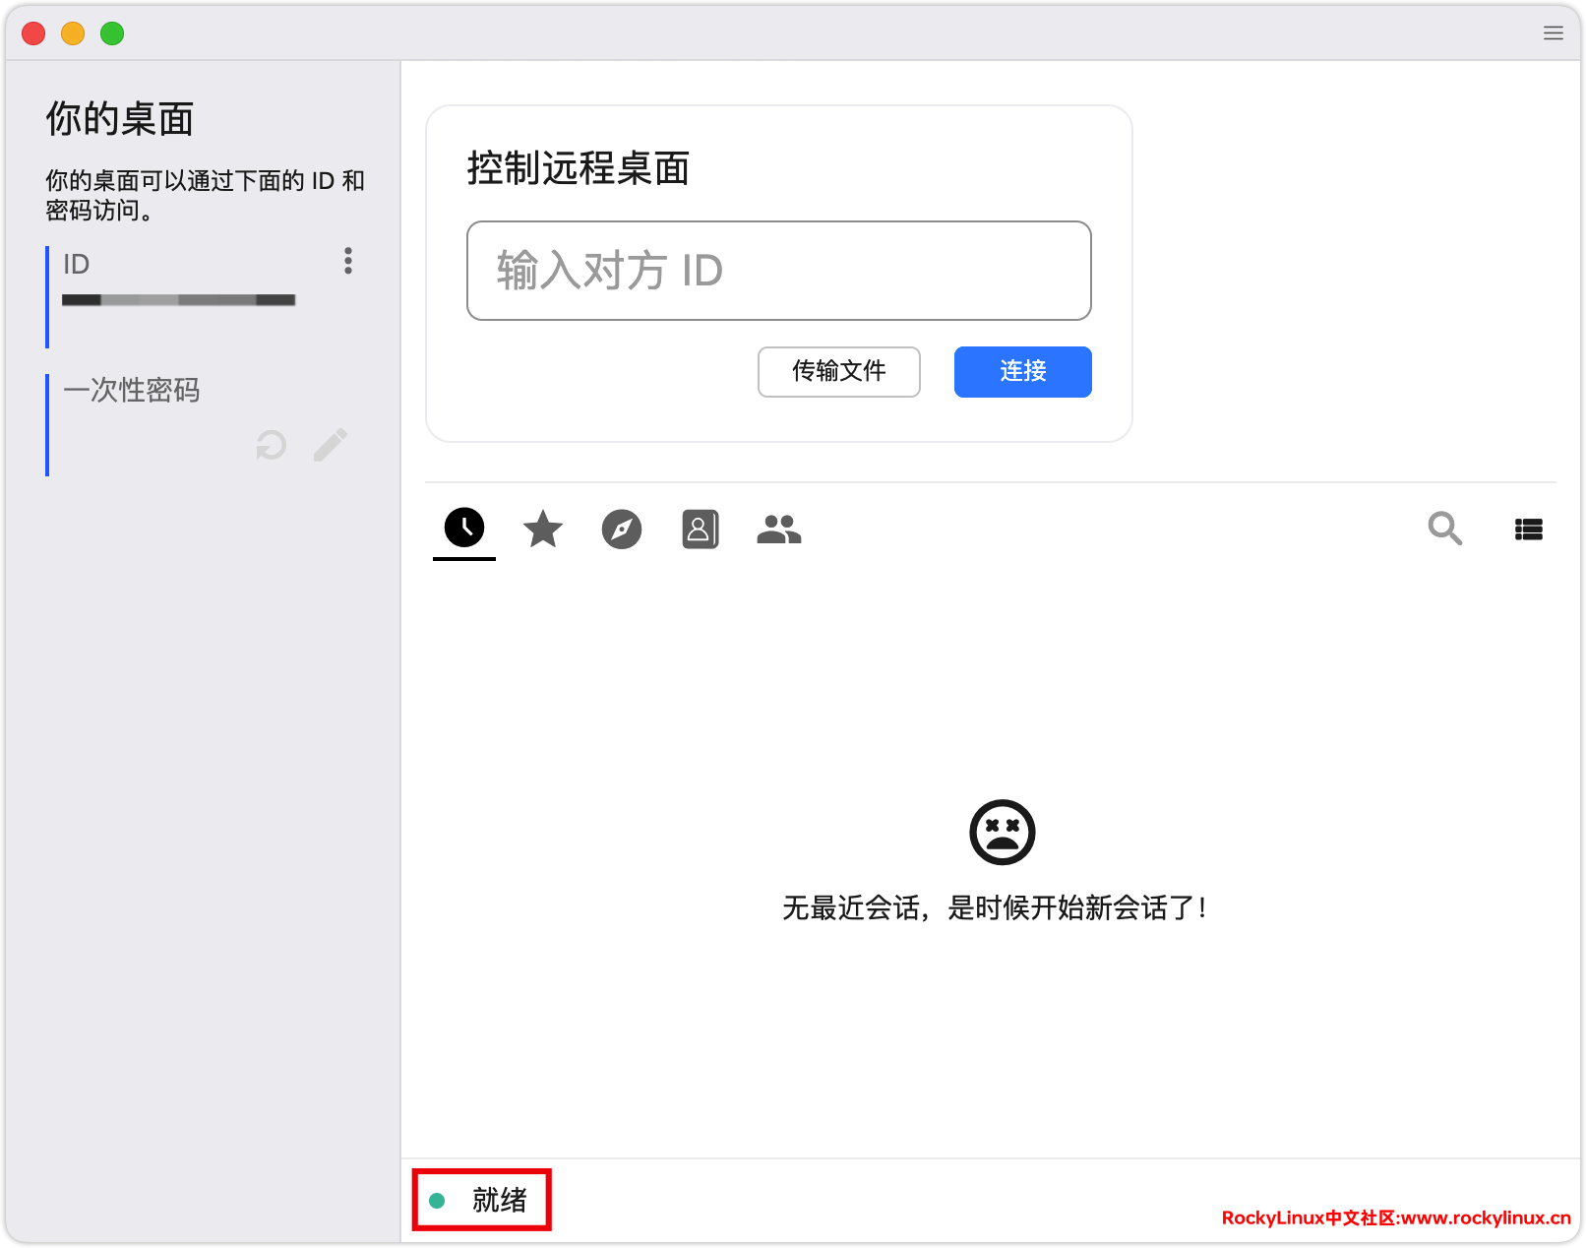1586x1248 pixels.
Task: Open the address book tab
Action: 700,530
